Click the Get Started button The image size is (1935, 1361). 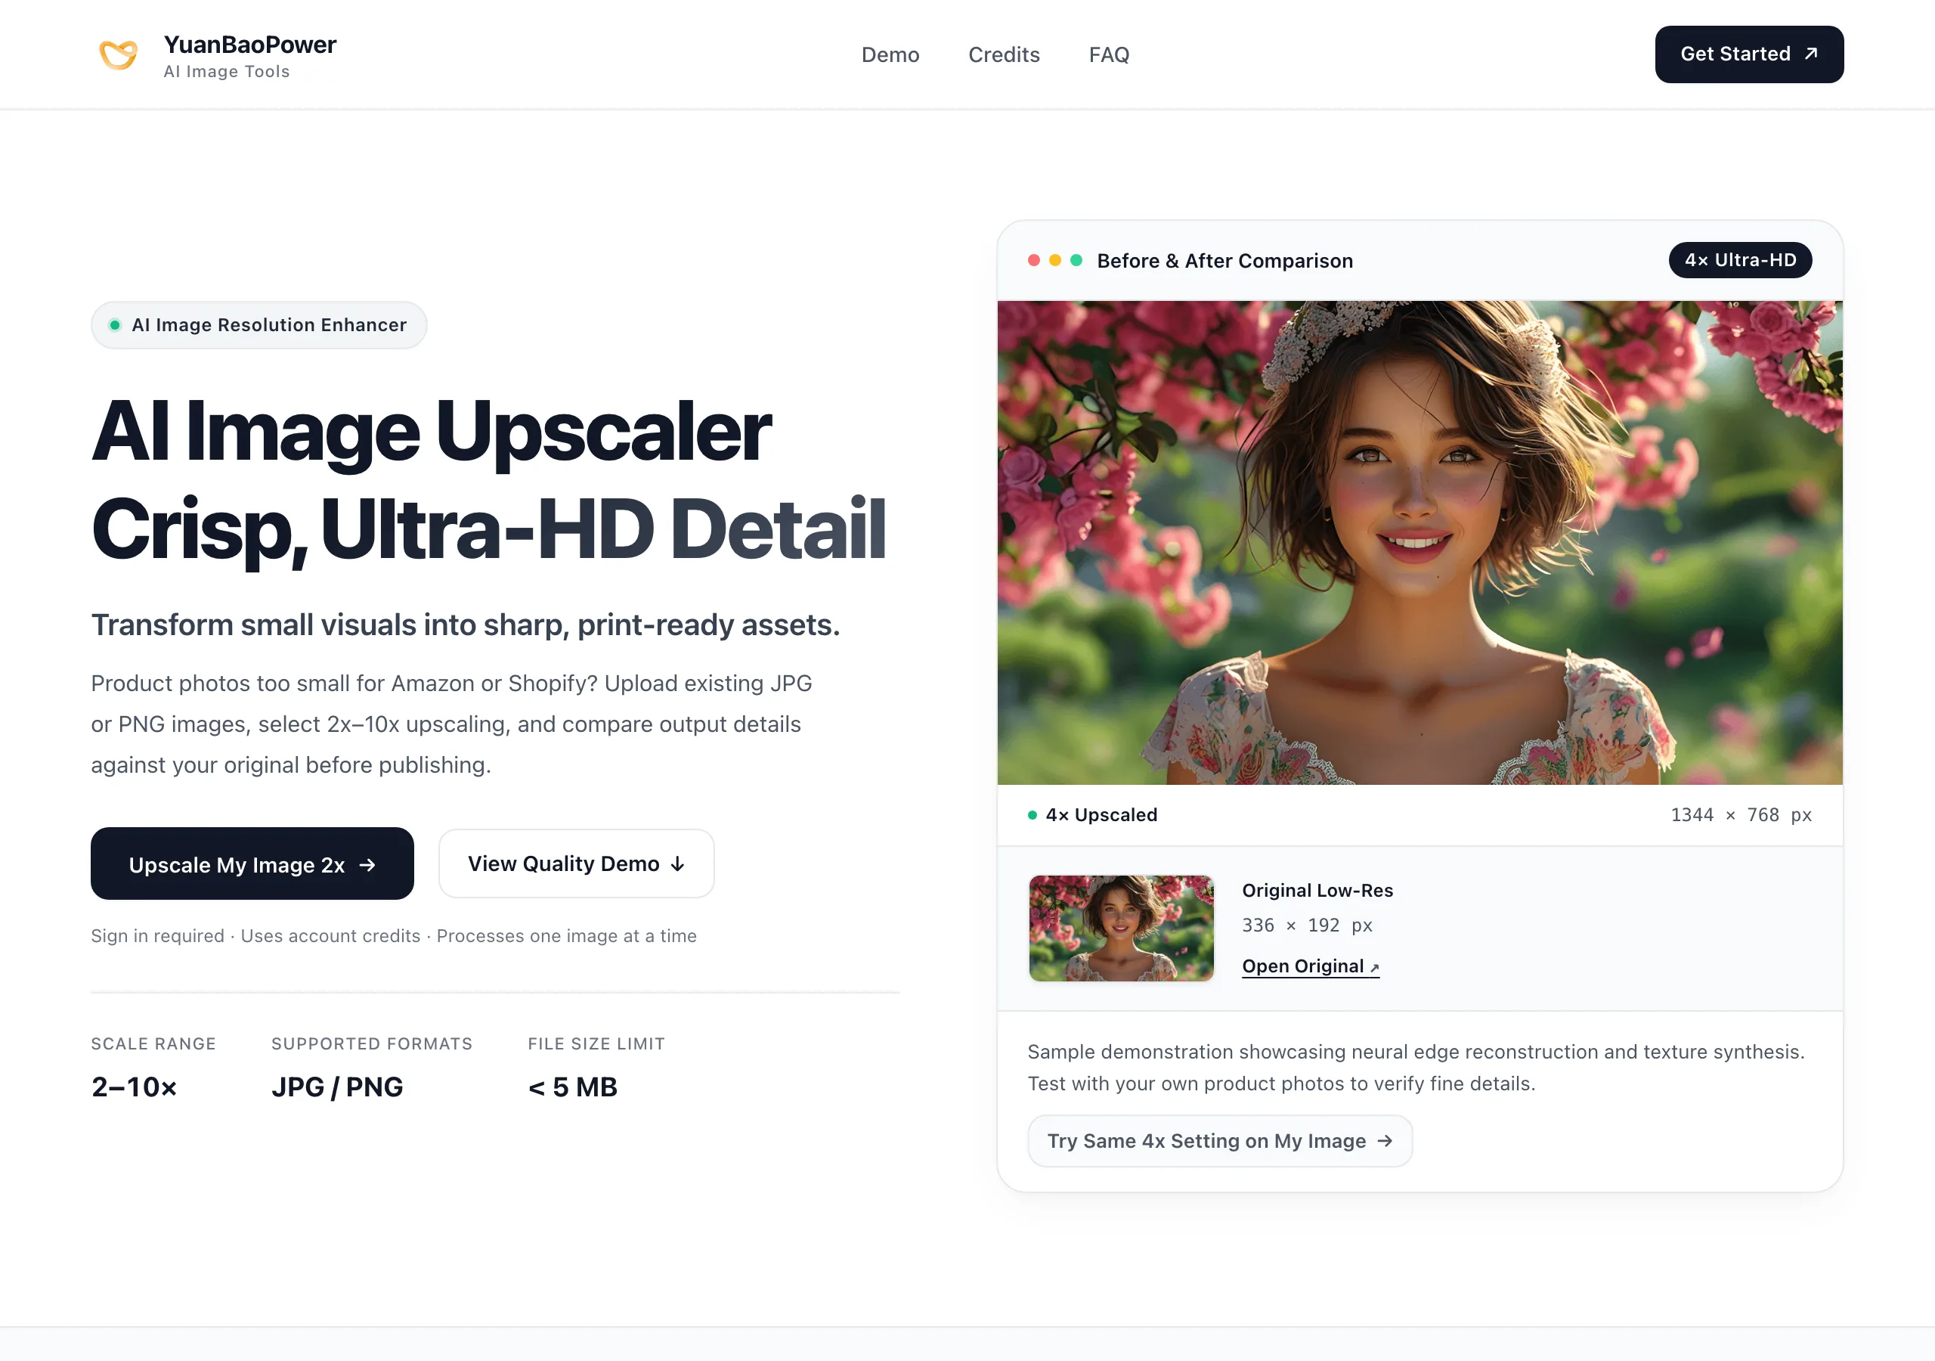click(x=1749, y=54)
